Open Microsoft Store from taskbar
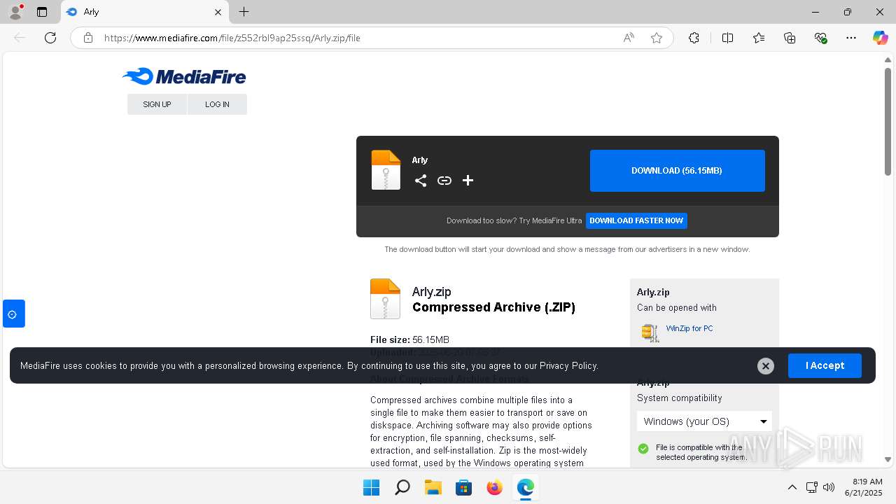 pos(463,487)
